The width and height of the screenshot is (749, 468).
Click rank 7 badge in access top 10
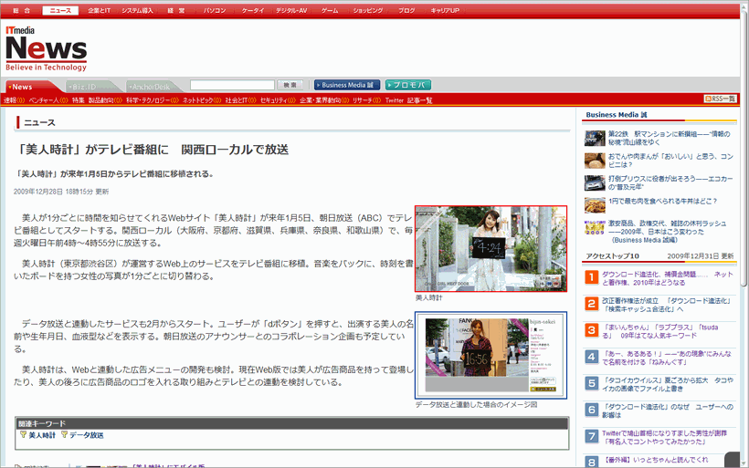[x=591, y=436]
